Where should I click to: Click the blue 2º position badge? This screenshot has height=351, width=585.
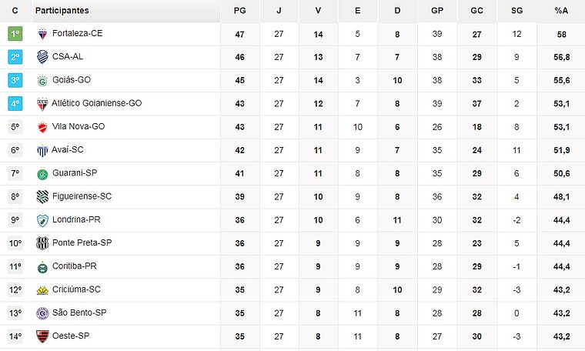click(15, 57)
